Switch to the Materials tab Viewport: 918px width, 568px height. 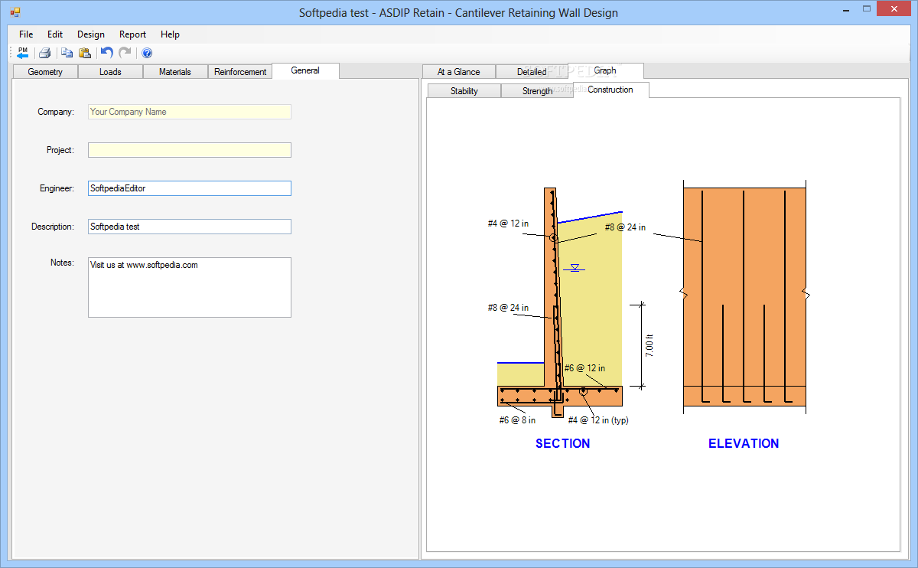coord(175,72)
